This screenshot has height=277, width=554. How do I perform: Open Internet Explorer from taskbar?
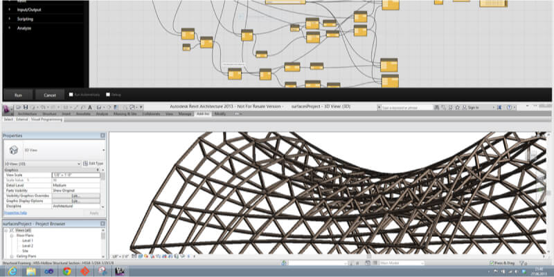(12, 271)
